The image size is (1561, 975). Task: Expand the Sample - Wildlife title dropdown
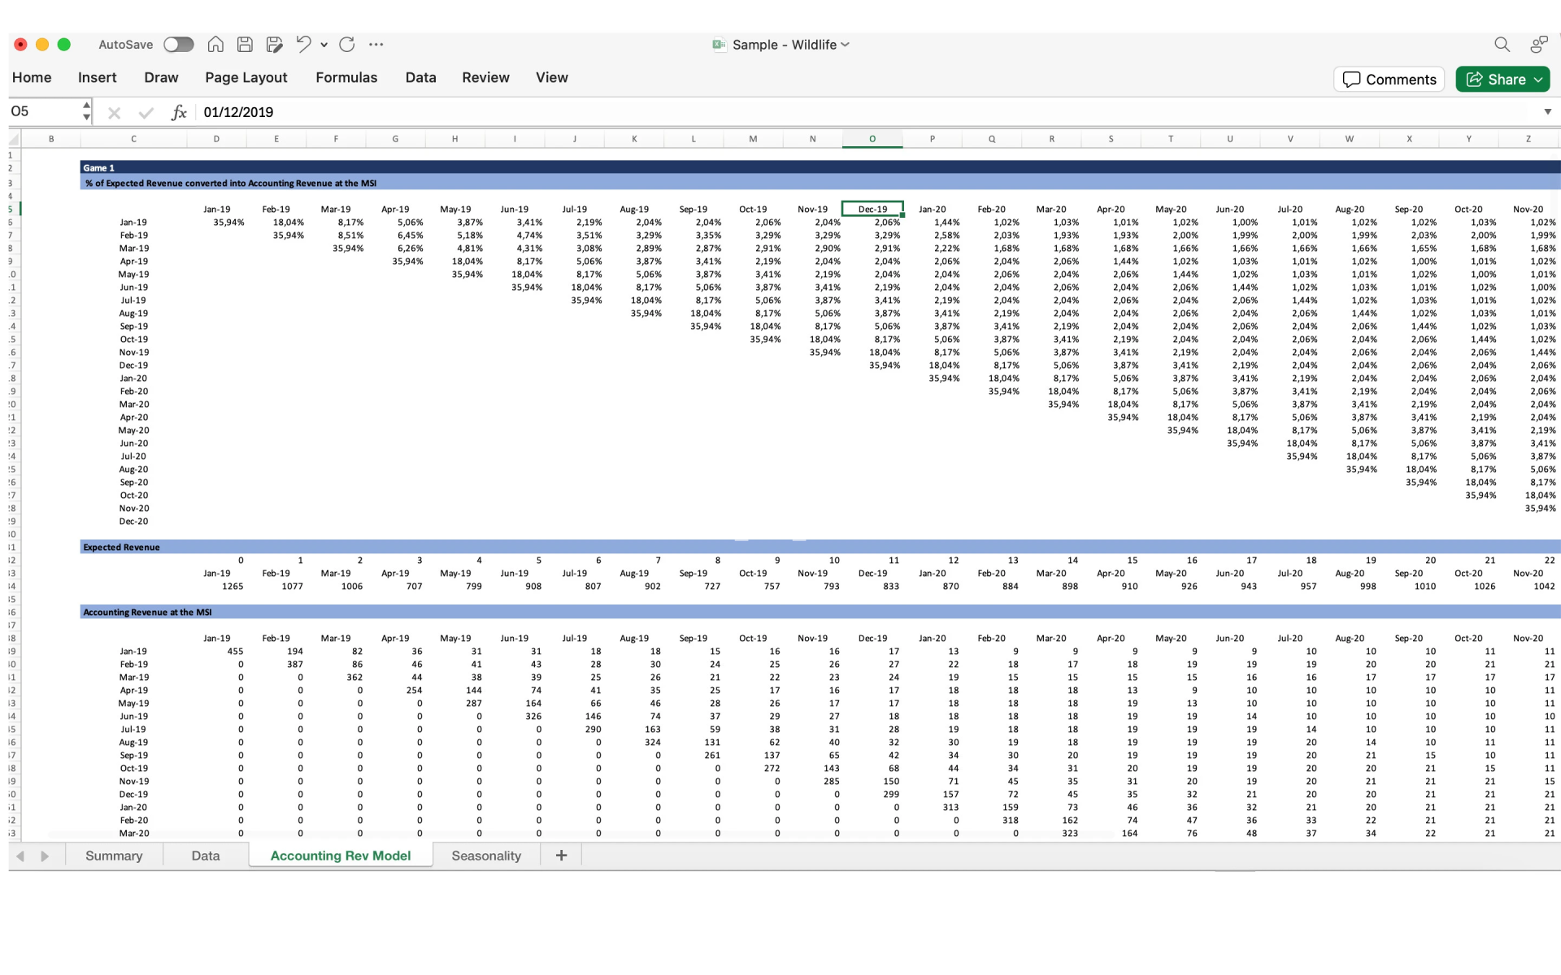pos(846,45)
